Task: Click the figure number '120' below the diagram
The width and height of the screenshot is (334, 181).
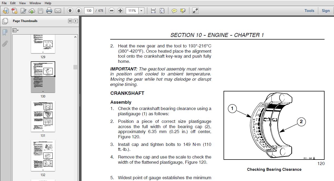Action: coord(321,164)
